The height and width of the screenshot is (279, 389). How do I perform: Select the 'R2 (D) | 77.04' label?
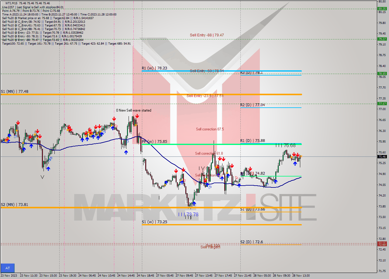click(x=252, y=105)
